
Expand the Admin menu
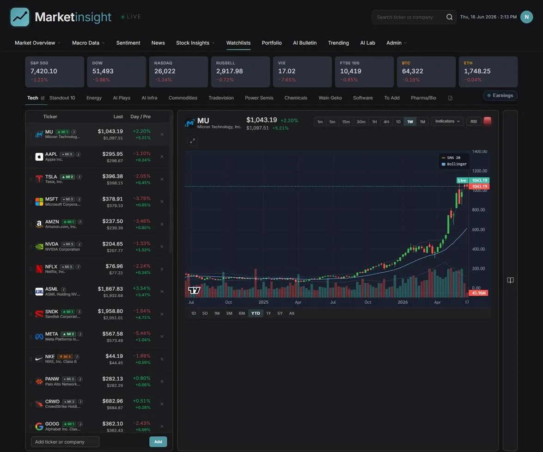point(397,43)
